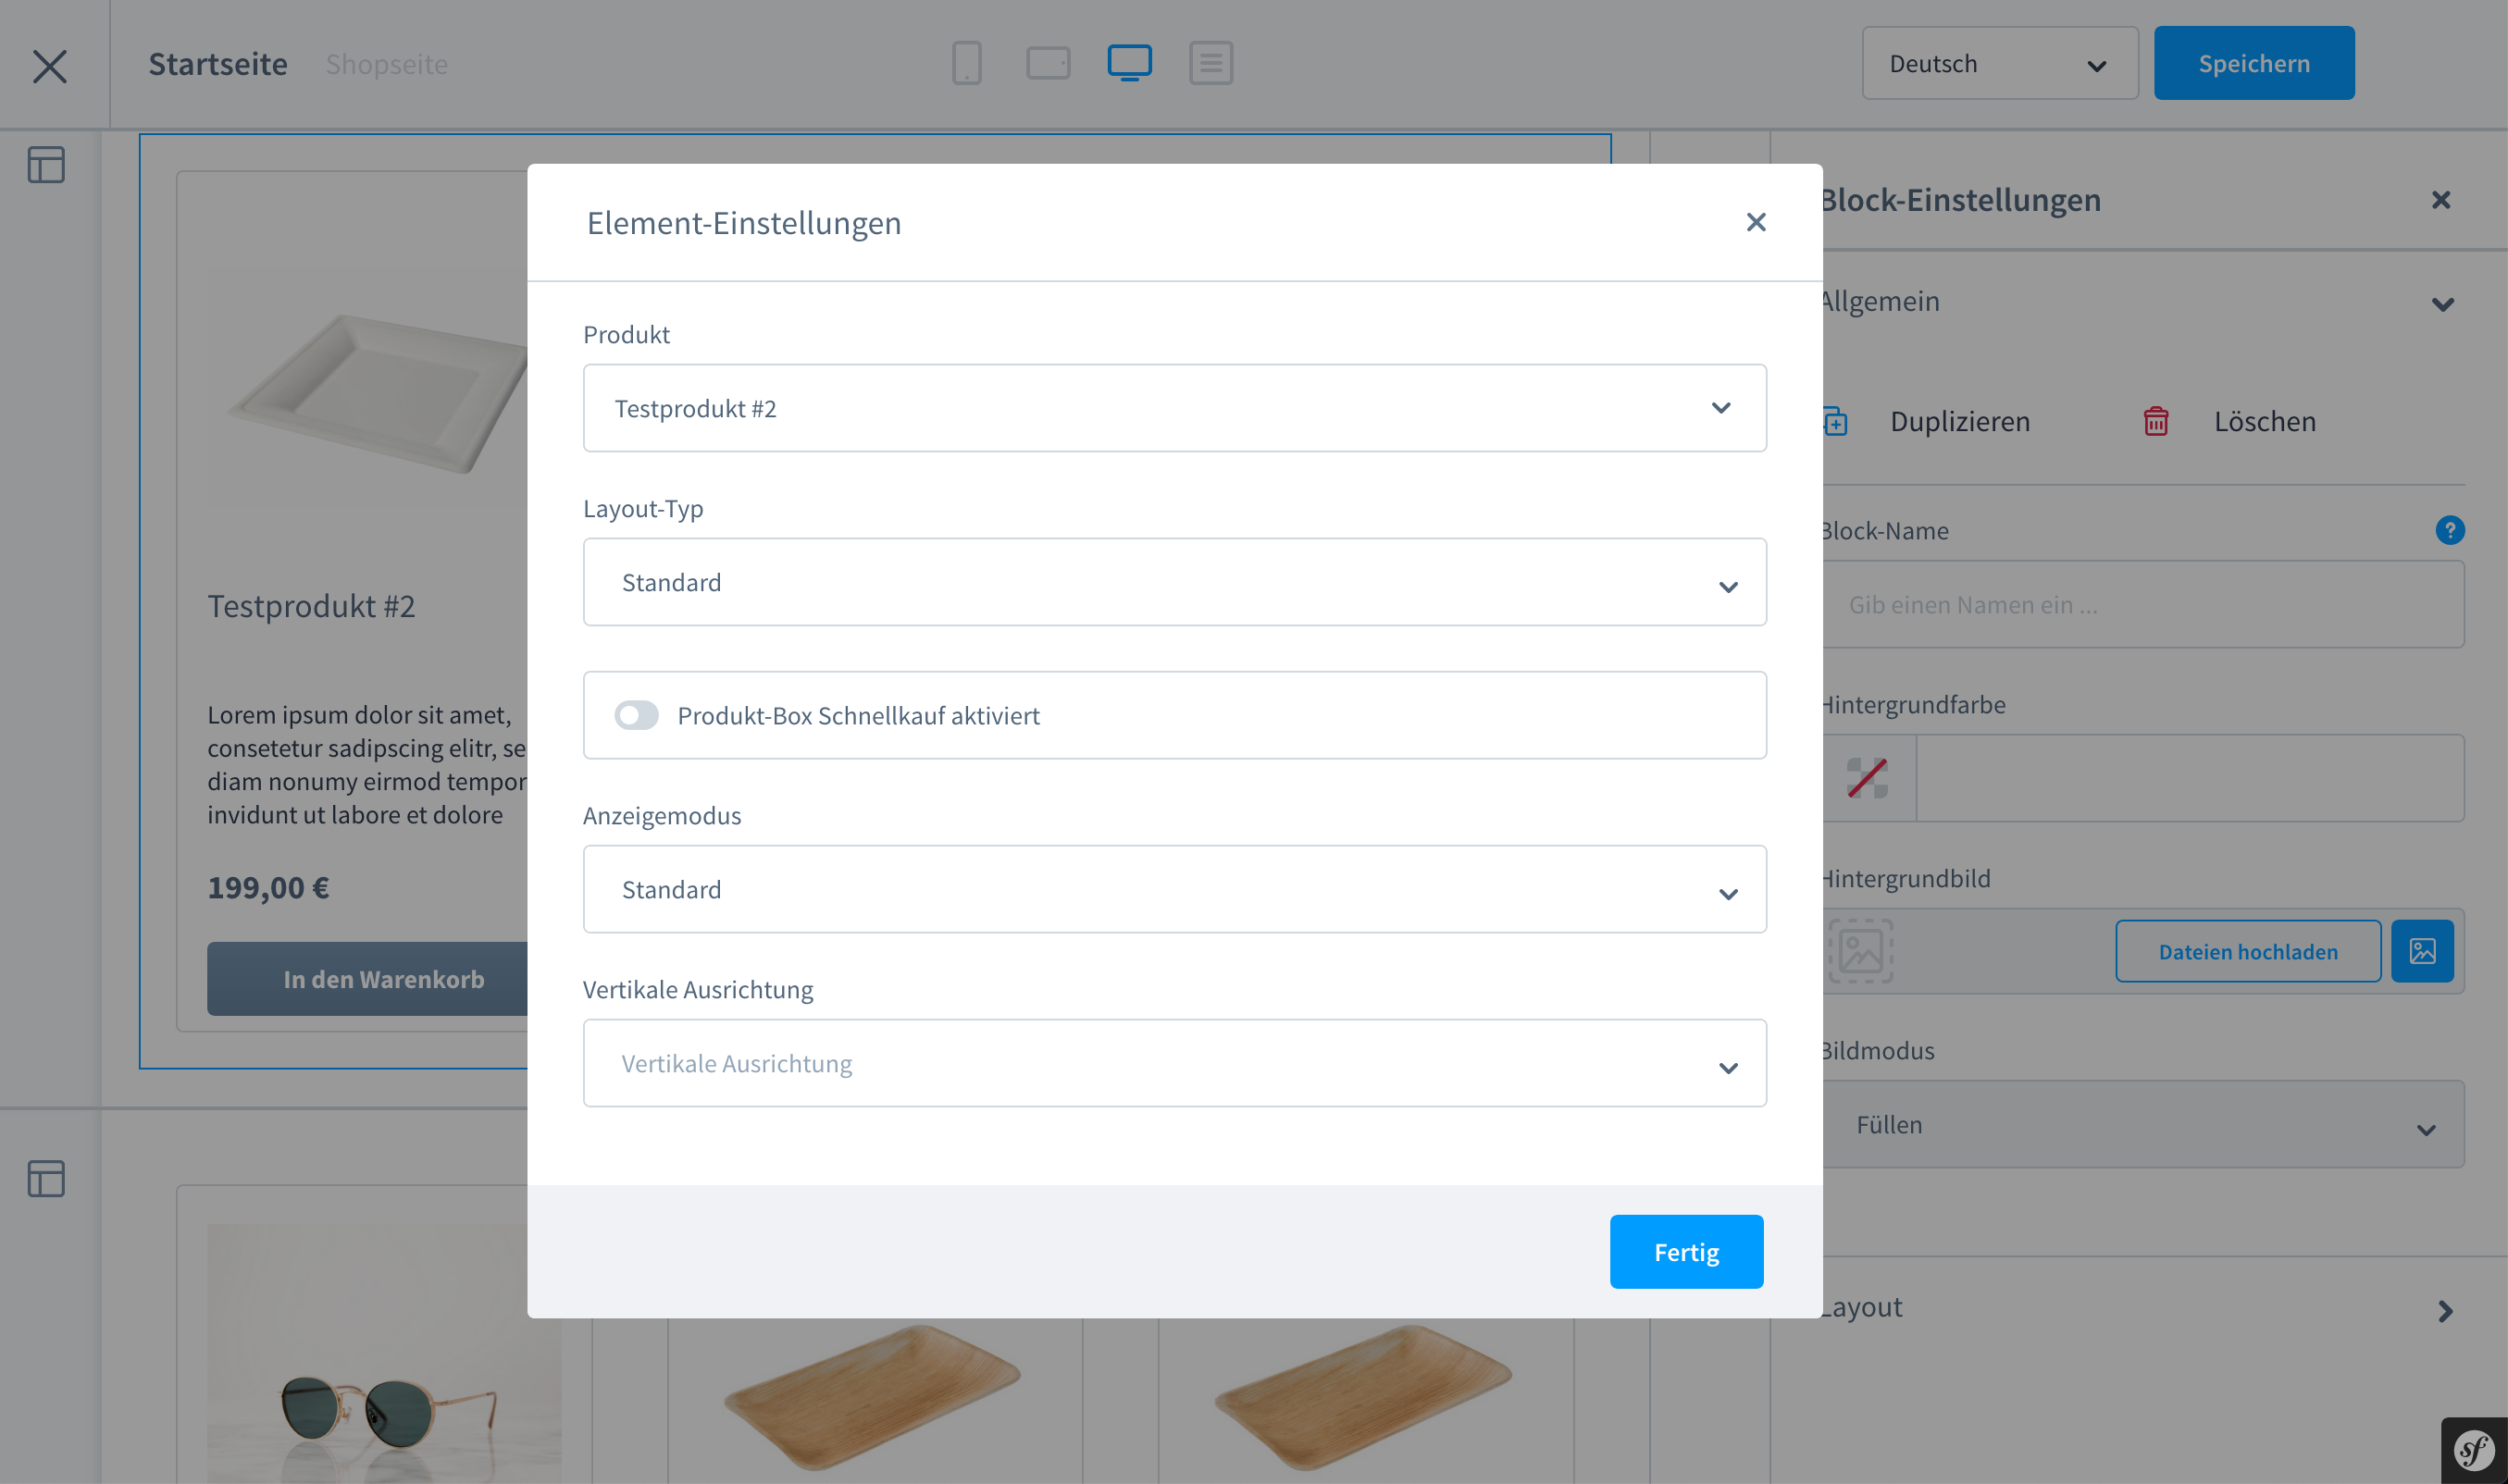Open the Bildmodus dropdown set to Füllen
The height and width of the screenshot is (1484, 2508).
coord(2143,1124)
